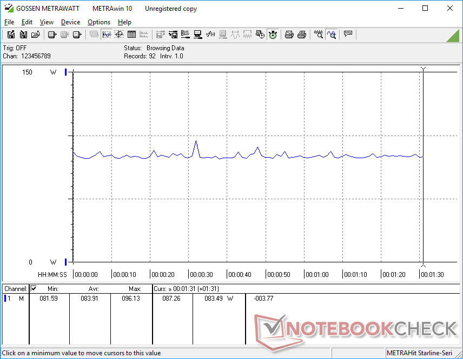Click the zoom-all waveform magnifier icon
Image resolution: width=463 pixels, height=359 pixels.
pyautogui.click(x=318, y=35)
